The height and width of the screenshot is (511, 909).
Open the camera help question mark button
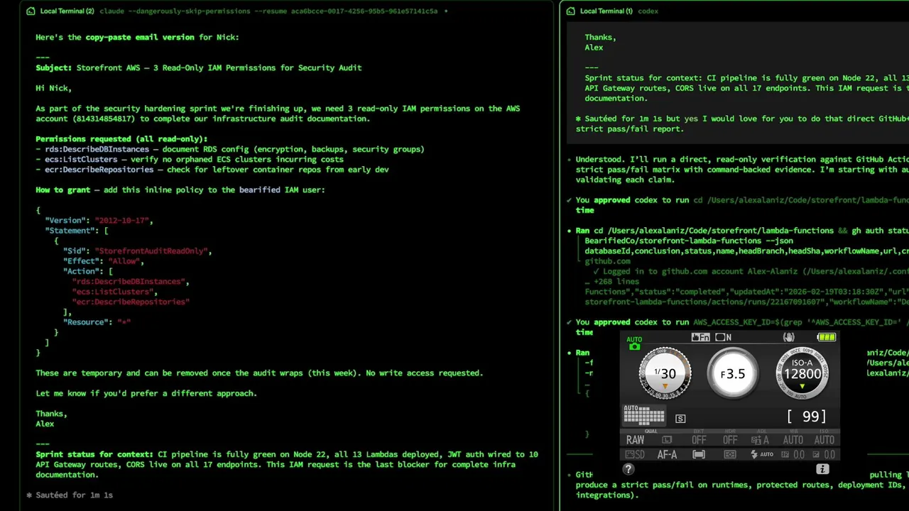(628, 469)
